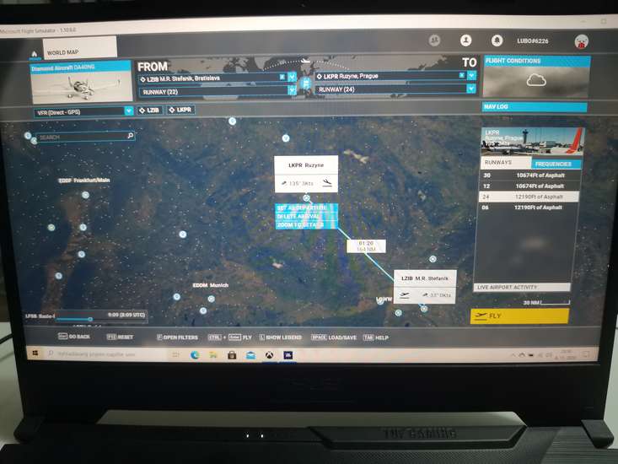Screen dimensions: 618x464
Task: Open Microsoft Edge from the taskbar
Action: pos(195,355)
